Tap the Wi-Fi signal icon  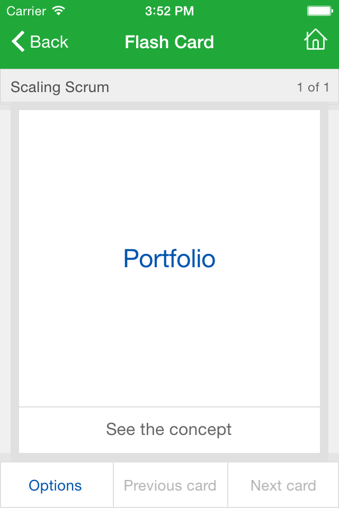tap(59, 11)
